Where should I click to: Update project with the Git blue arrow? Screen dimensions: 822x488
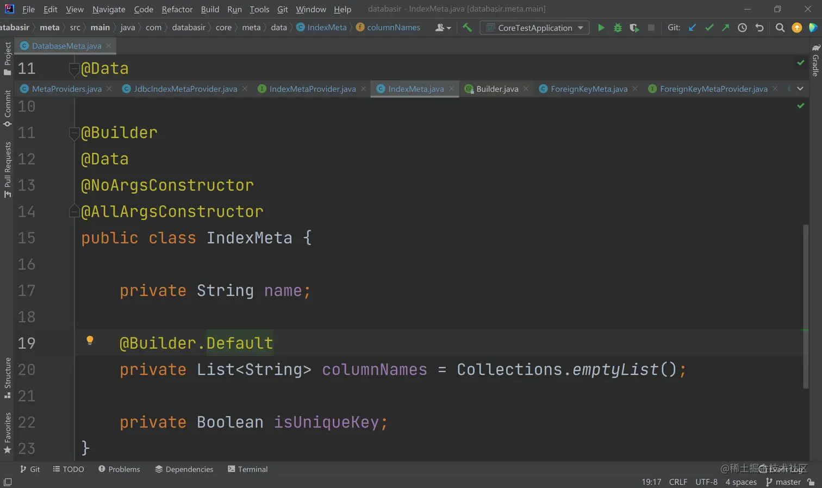692,28
